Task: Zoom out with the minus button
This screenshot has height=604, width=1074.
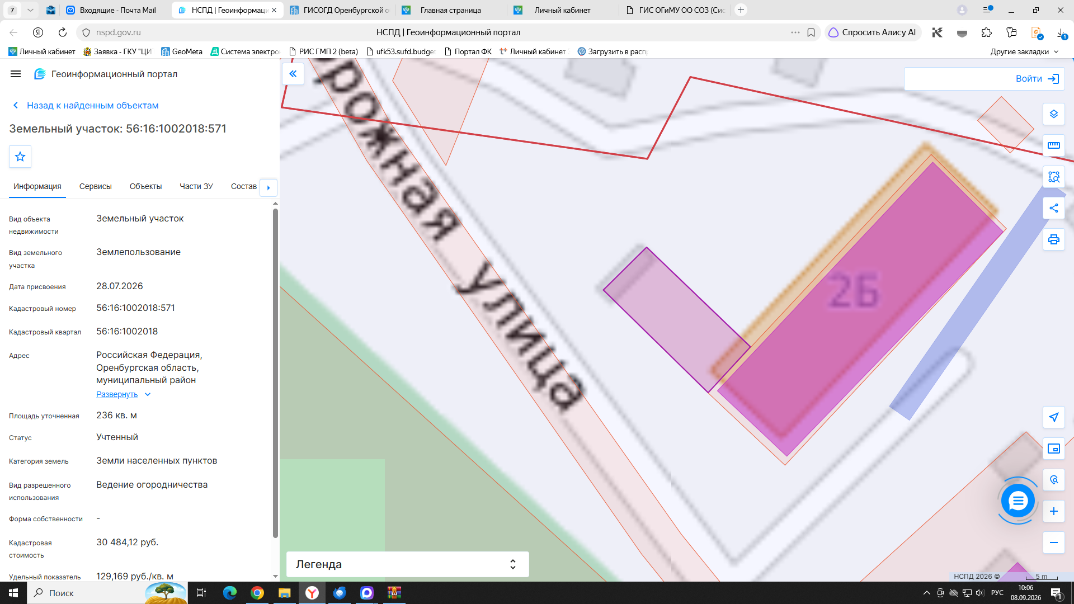Action: (x=1053, y=542)
